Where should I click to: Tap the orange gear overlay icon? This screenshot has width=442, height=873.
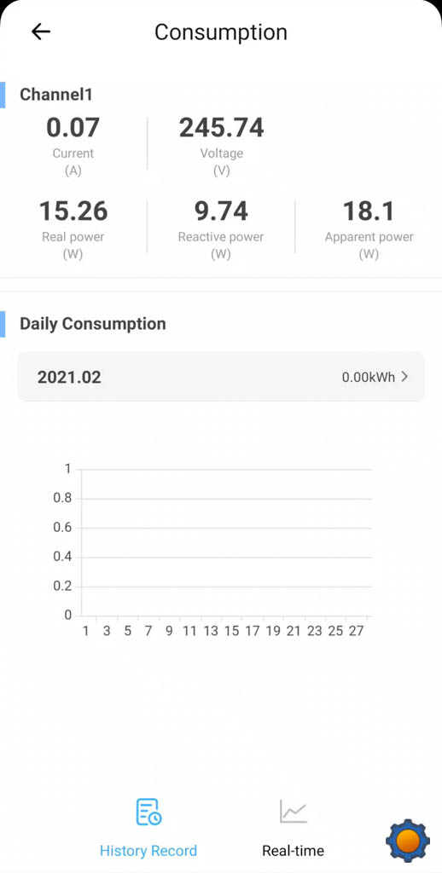point(408,840)
